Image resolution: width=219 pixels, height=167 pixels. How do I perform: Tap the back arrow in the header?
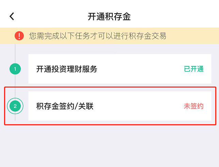pyautogui.click(x=12, y=16)
